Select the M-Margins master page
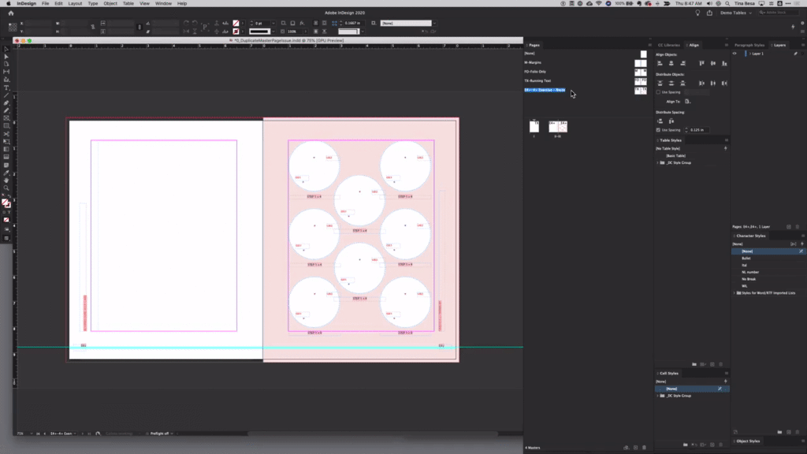 [533, 63]
